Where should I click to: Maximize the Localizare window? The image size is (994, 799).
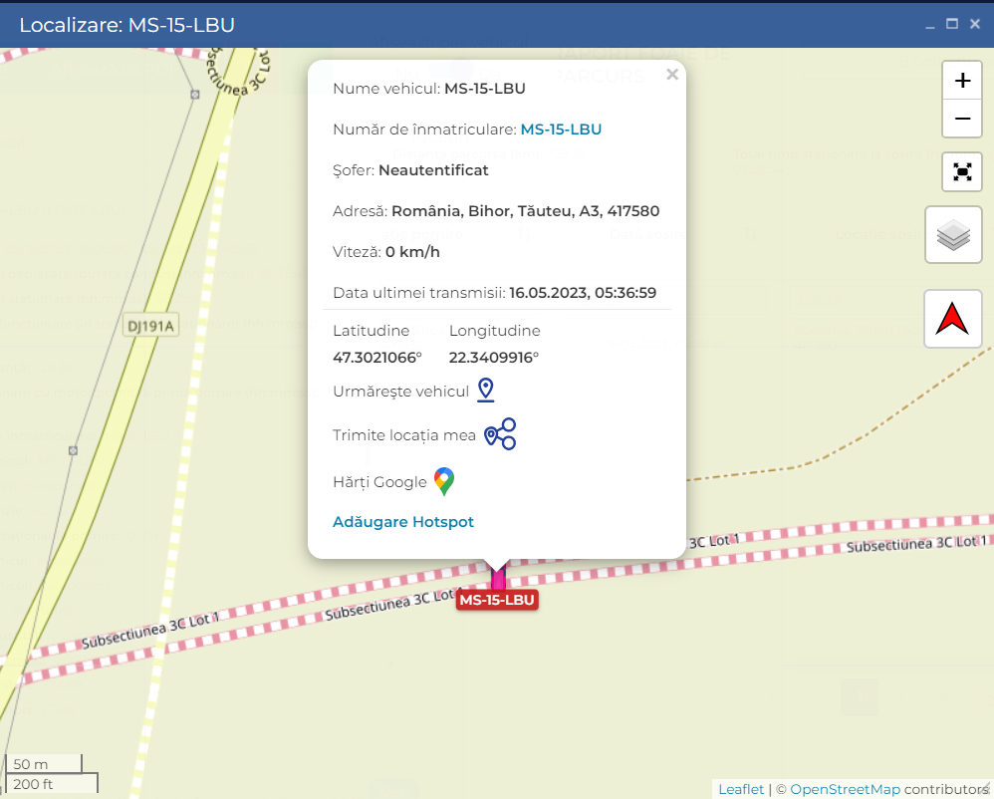[x=951, y=24]
